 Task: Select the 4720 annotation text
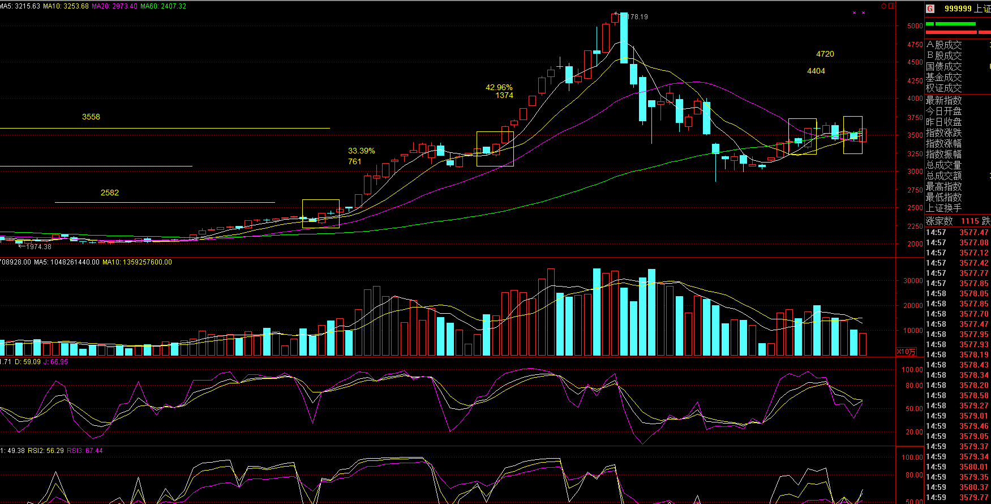pyautogui.click(x=825, y=54)
